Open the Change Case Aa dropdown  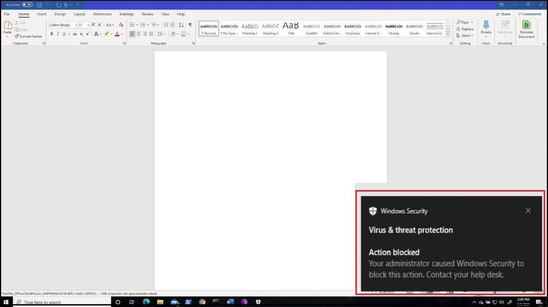coord(110,25)
